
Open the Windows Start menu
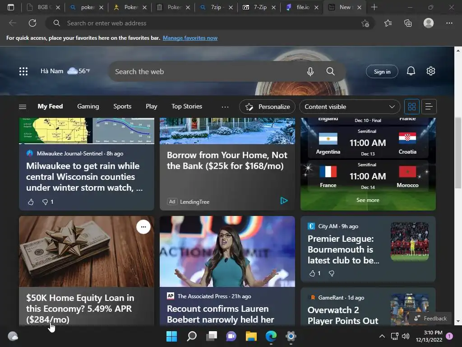(171, 336)
